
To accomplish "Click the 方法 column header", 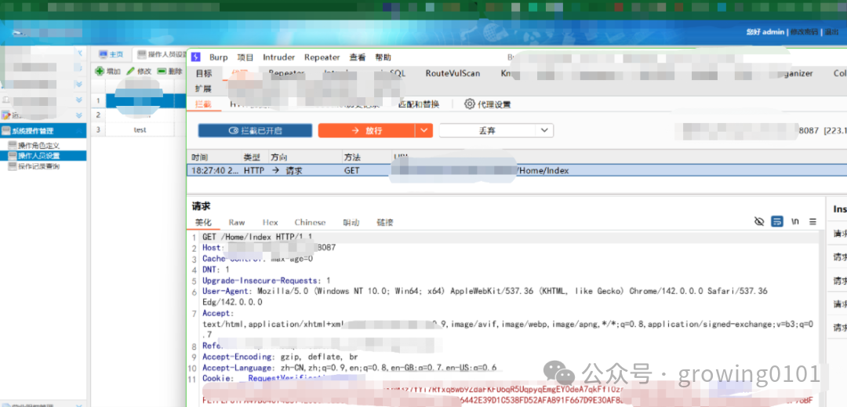I will coord(352,157).
